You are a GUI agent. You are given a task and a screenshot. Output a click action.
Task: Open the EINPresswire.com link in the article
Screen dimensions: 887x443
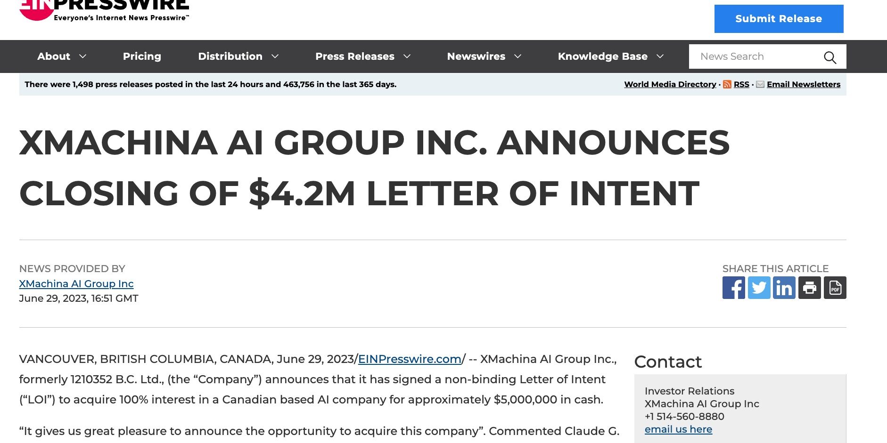(x=409, y=359)
